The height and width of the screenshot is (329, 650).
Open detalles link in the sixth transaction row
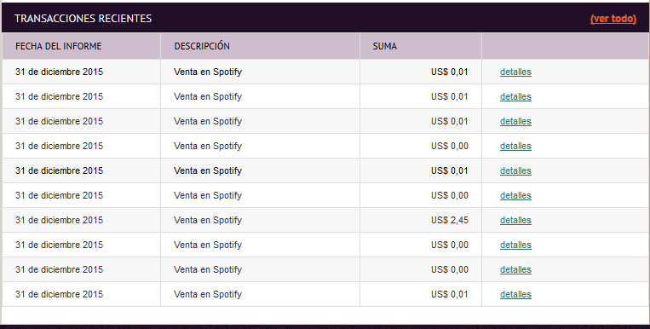tap(515, 195)
